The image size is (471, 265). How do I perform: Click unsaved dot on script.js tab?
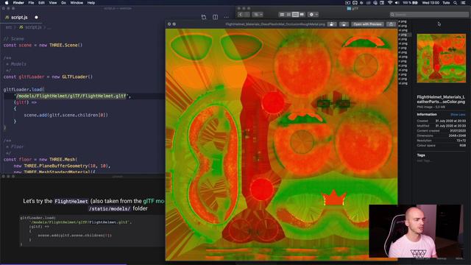tap(36, 18)
